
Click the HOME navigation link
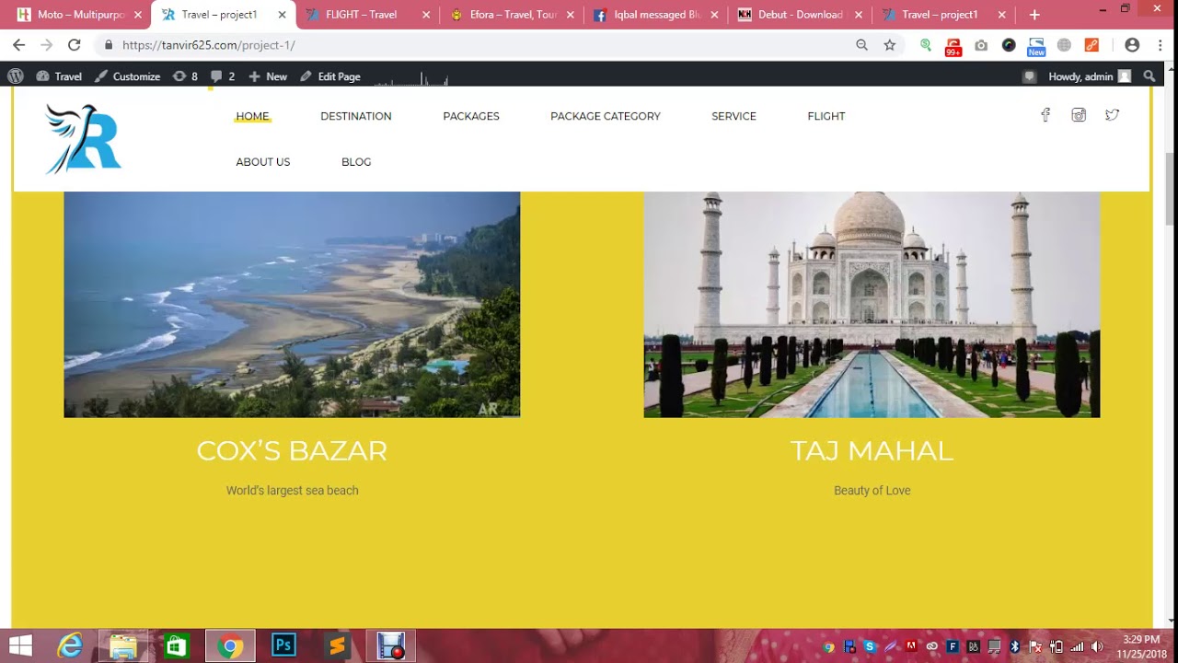coord(252,116)
